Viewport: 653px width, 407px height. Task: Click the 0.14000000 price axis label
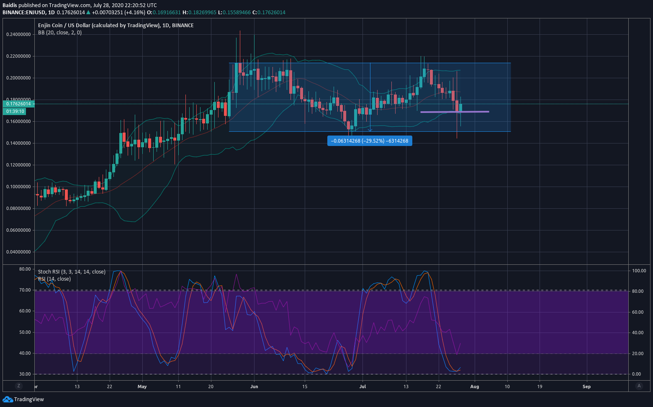pos(18,143)
